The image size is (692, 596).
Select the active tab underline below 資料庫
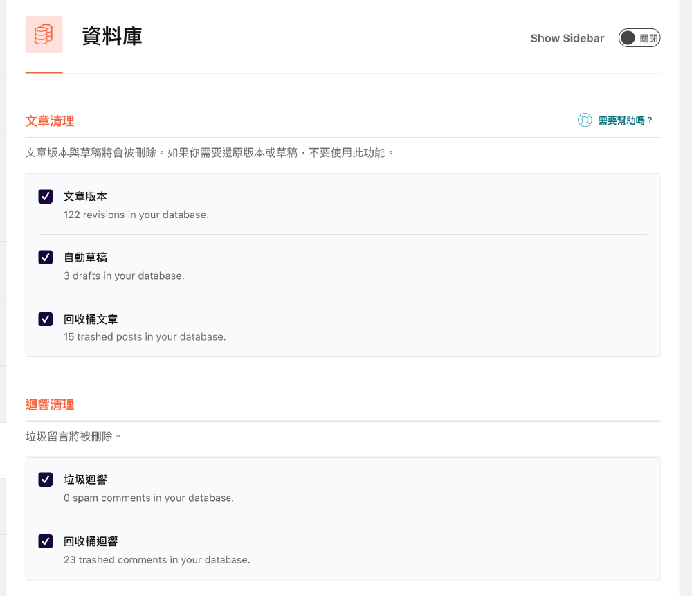click(44, 71)
